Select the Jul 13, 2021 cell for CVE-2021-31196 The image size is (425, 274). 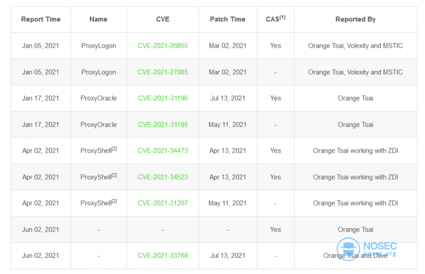click(228, 98)
